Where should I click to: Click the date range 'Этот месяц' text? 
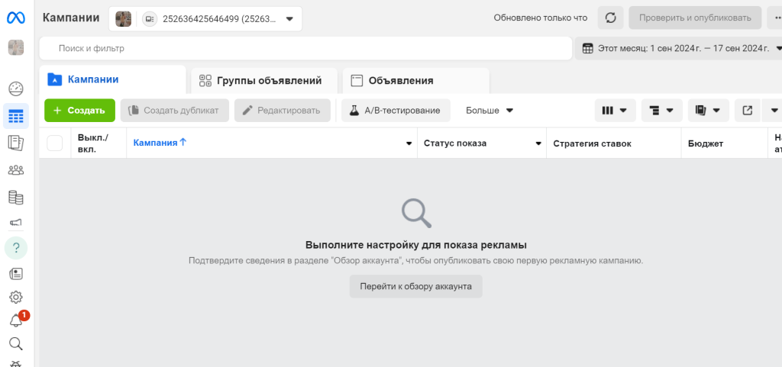[x=683, y=48]
